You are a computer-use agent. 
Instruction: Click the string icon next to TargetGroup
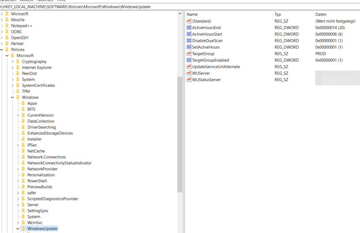tap(189, 54)
